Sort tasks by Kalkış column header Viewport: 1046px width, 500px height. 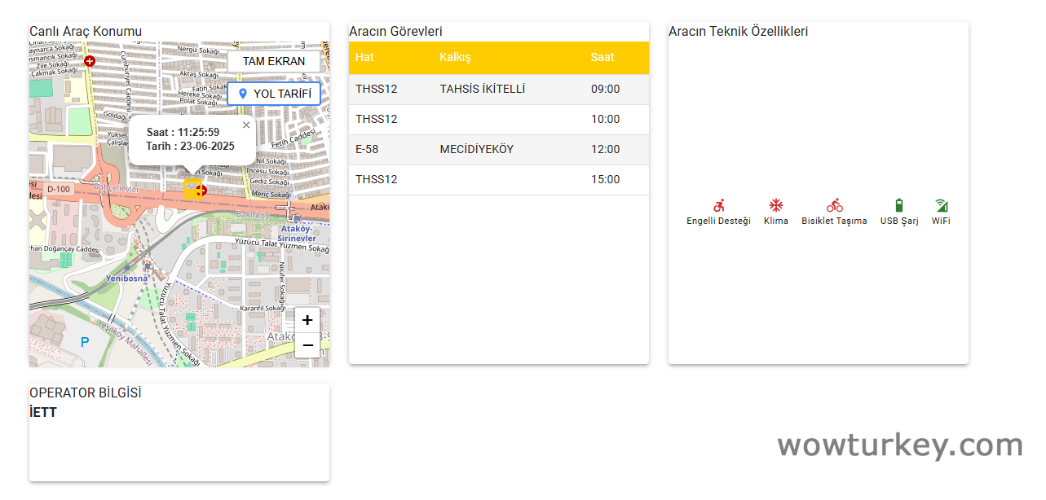(455, 58)
